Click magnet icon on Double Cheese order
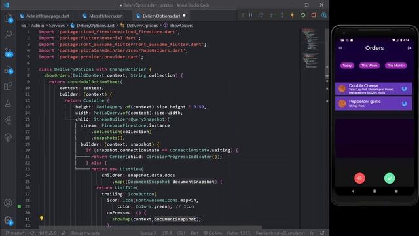This screenshot has height=236, width=419. click(404, 89)
